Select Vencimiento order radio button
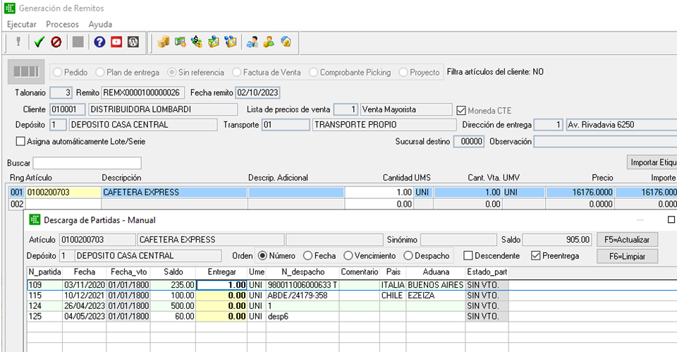 [348, 255]
